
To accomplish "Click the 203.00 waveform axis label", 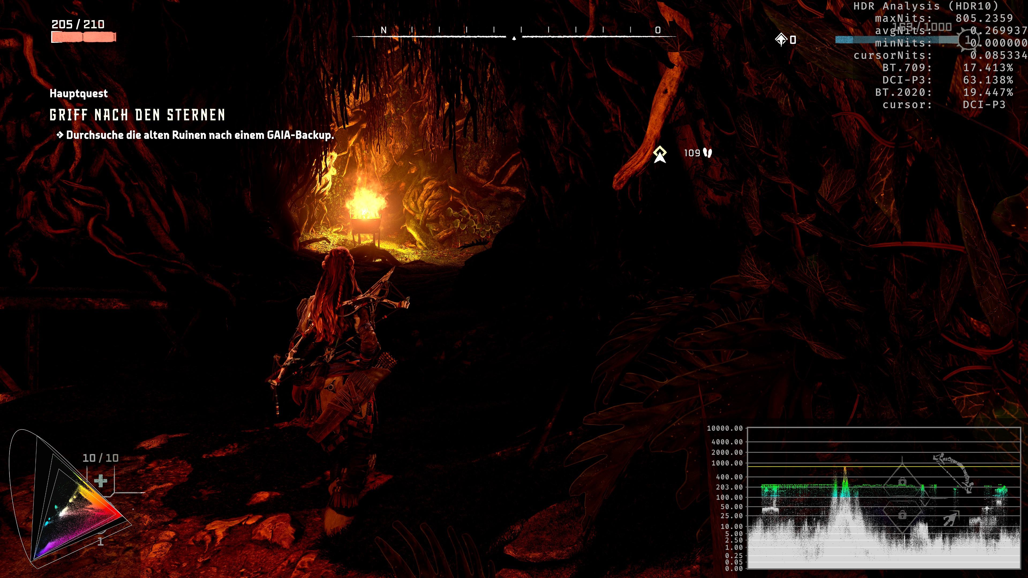I will (729, 487).
